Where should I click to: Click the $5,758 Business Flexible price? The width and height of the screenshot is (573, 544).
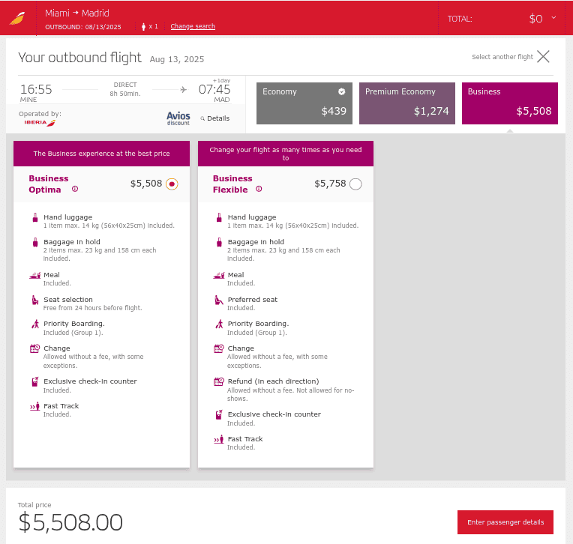click(330, 184)
